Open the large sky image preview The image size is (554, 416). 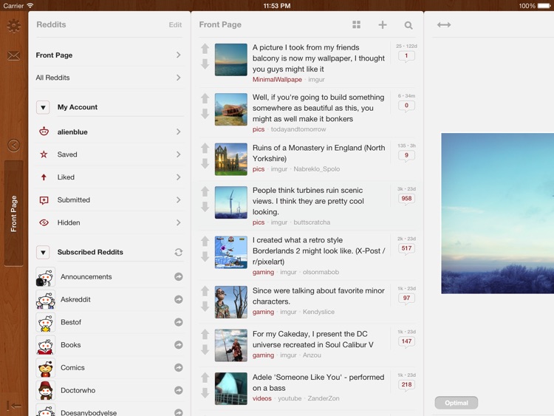[497, 214]
